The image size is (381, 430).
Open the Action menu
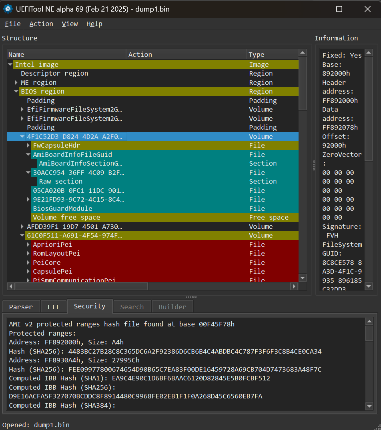pyautogui.click(x=41, y=24)
